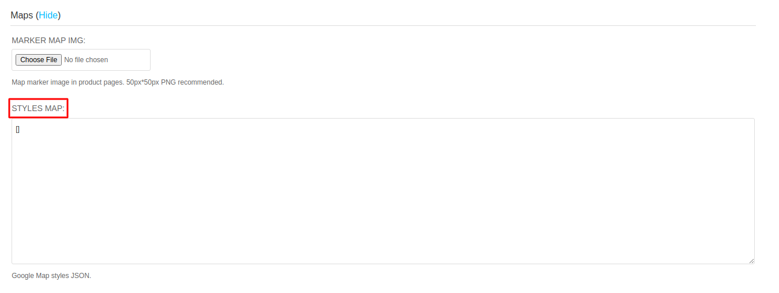Click the word 'Map' in the JSON hint
This screenshot has width=779, height=293.
point(43,276)
